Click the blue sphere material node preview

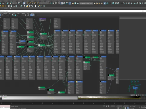pos(69,82)
